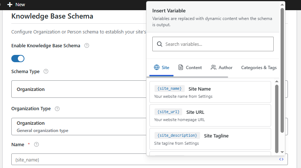Screen dimensions: 301x168
Task: Open the Categories & Tags tab
Action: 259,68
